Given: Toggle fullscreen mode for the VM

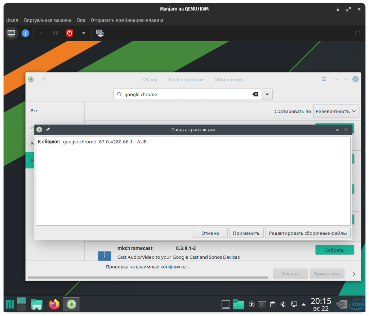Looking at the screenshot, I should (x=357, y=33).
